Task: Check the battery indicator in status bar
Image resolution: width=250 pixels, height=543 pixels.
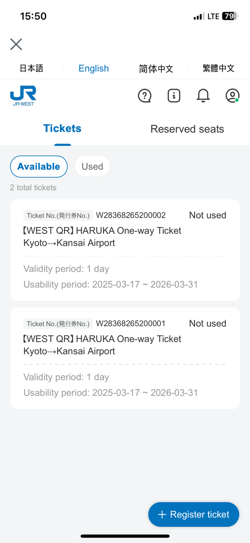Action: (231, 16)
